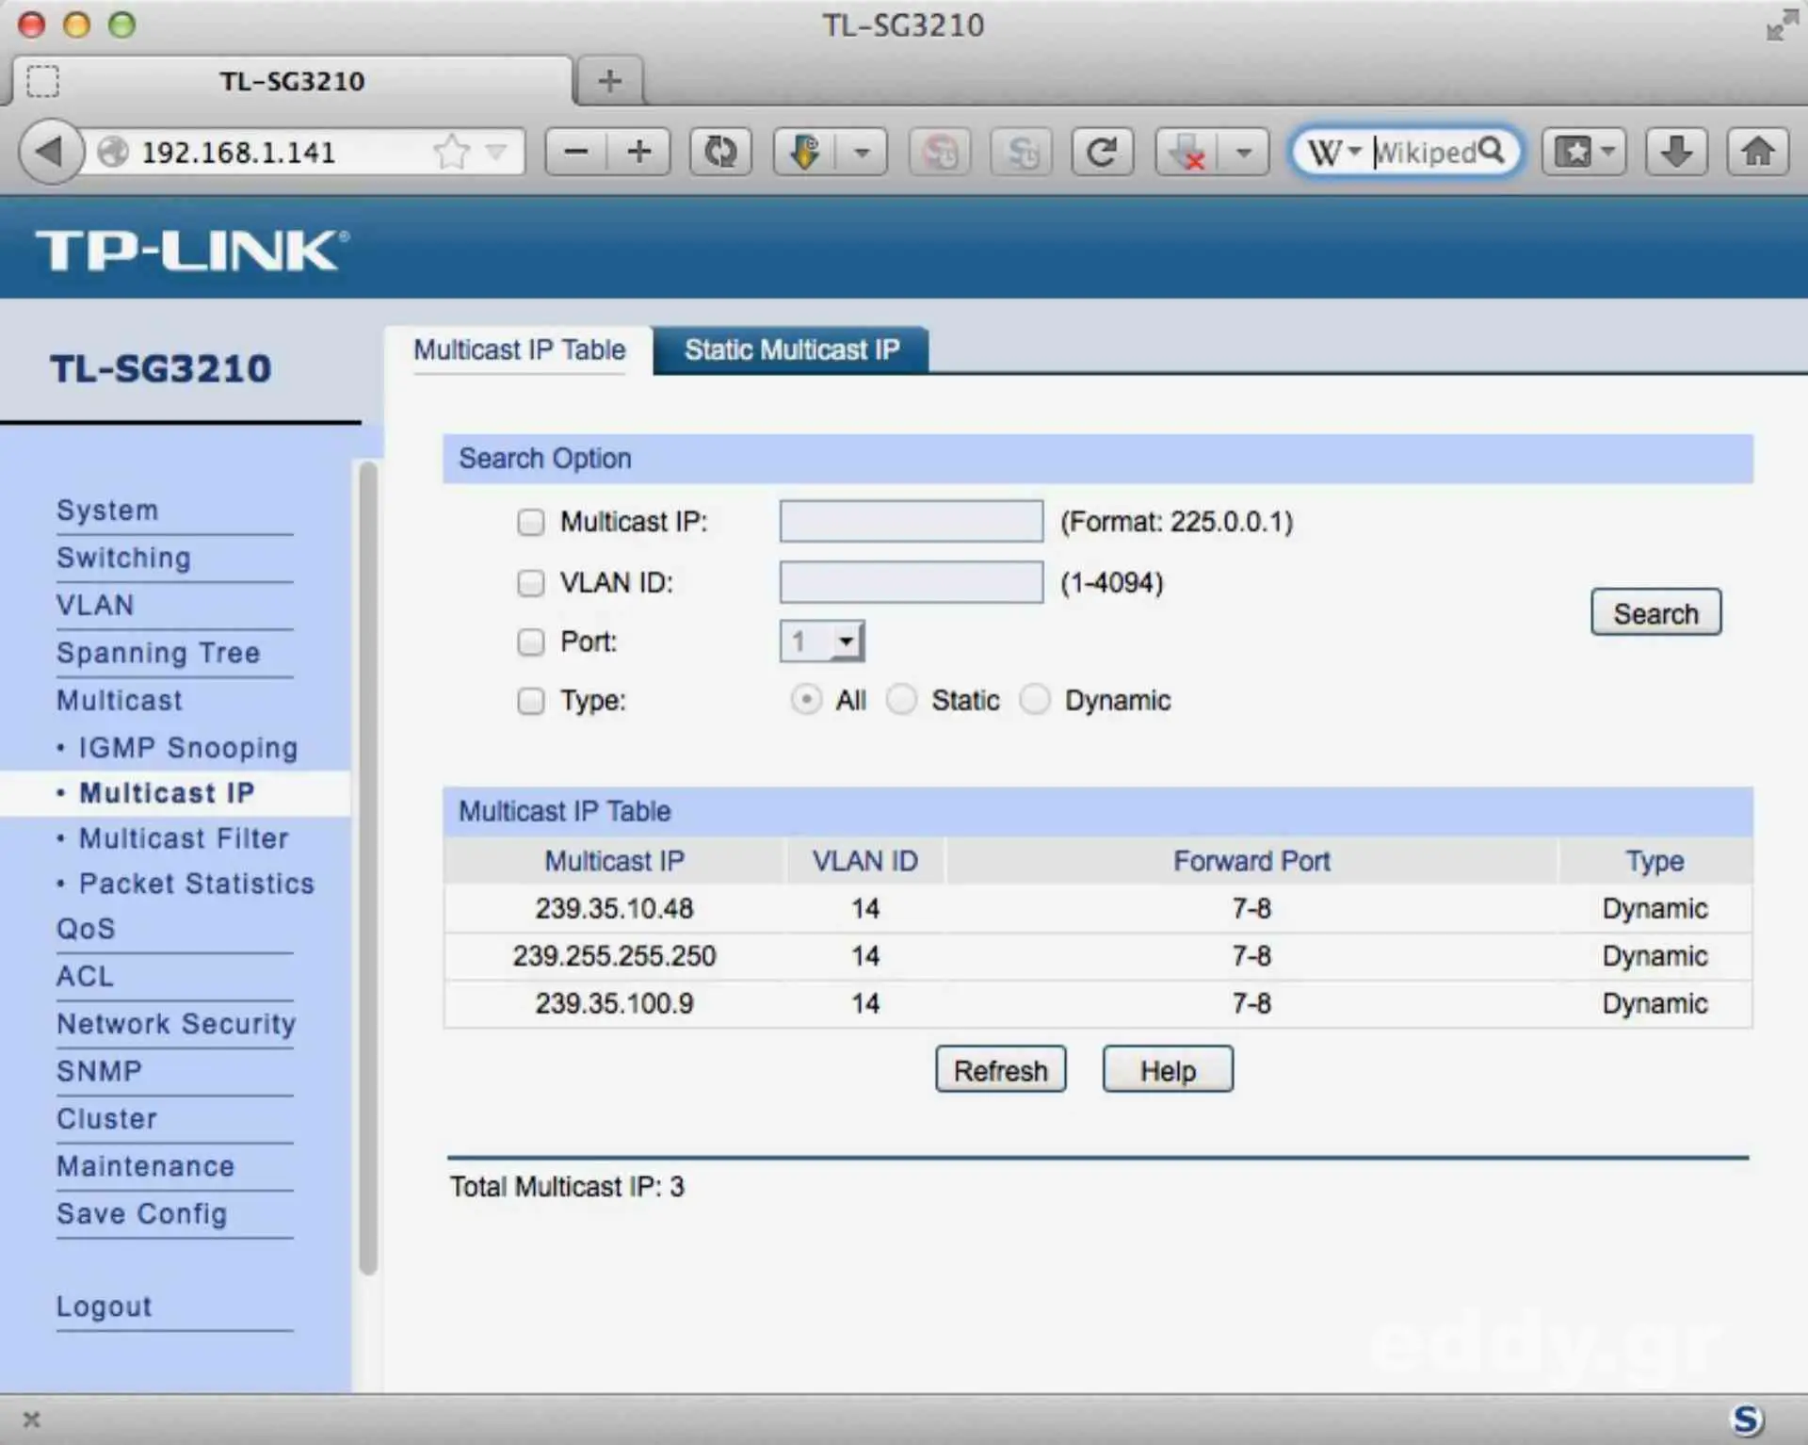Click the home icon in toolbar
The image size is (1808, 1445).
click(1757, 152)
